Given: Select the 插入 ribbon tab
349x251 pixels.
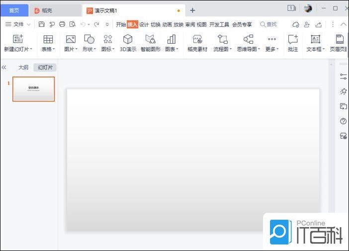Looking at the screenshot, I should pos(132,24).
